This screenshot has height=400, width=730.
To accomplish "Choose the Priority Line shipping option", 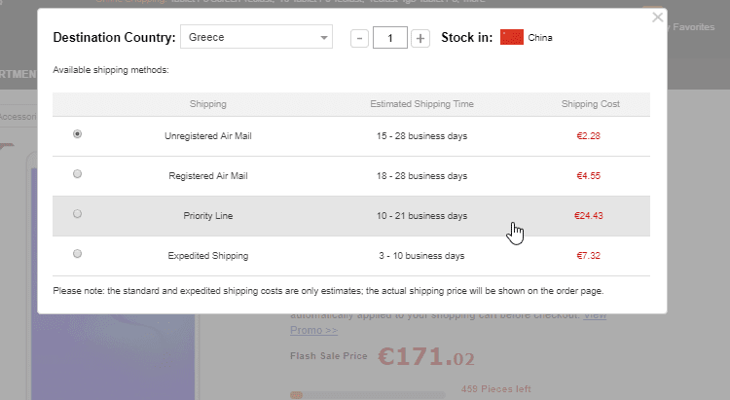I will 78,214.
